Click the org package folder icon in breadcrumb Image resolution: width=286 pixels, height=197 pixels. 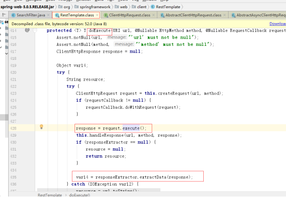pyautogui.click(x=61, y=7)
